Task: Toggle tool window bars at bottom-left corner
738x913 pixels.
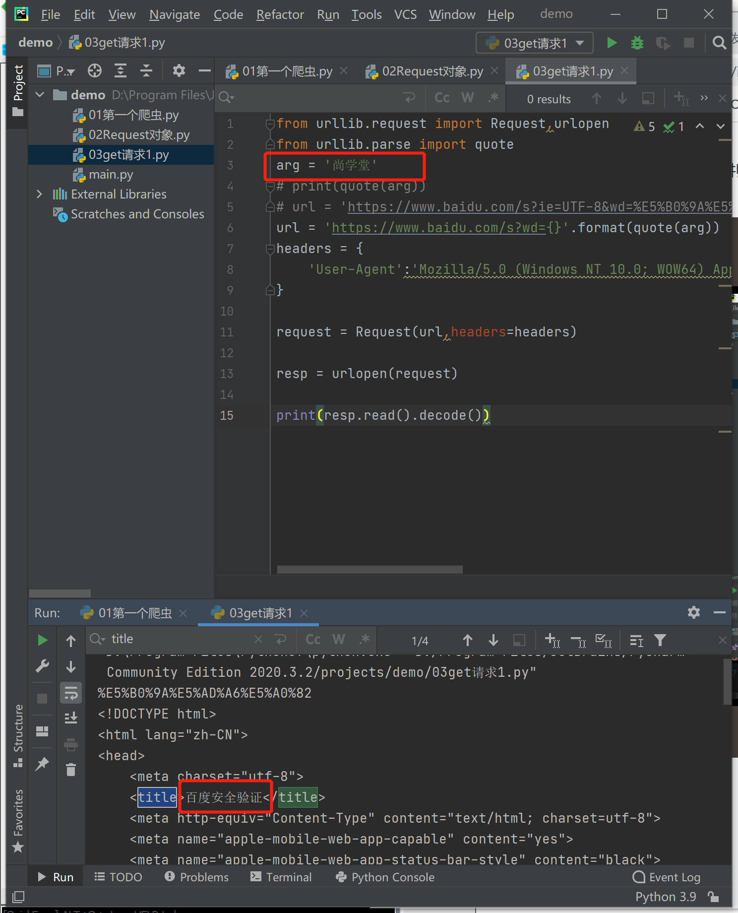Action: pos(18,897)
